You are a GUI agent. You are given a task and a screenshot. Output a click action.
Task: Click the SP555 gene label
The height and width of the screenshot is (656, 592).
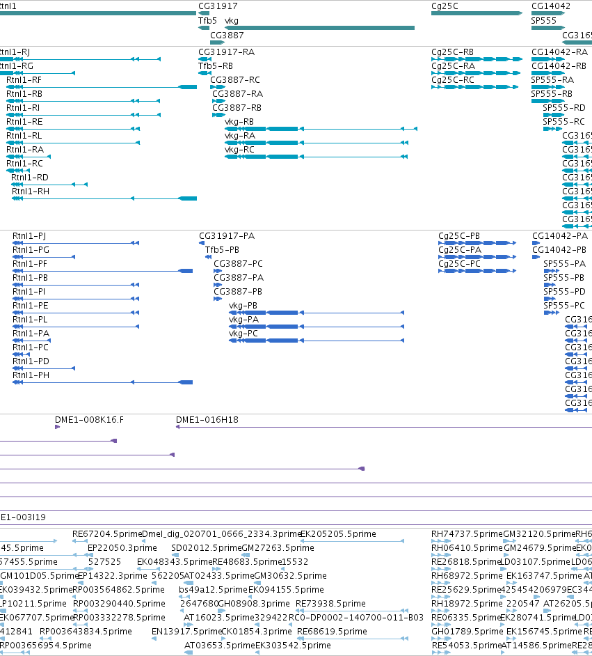click(x=543, y=20)
